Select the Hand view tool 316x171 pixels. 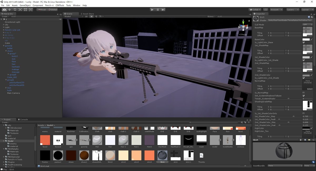[x=4, y=10]
